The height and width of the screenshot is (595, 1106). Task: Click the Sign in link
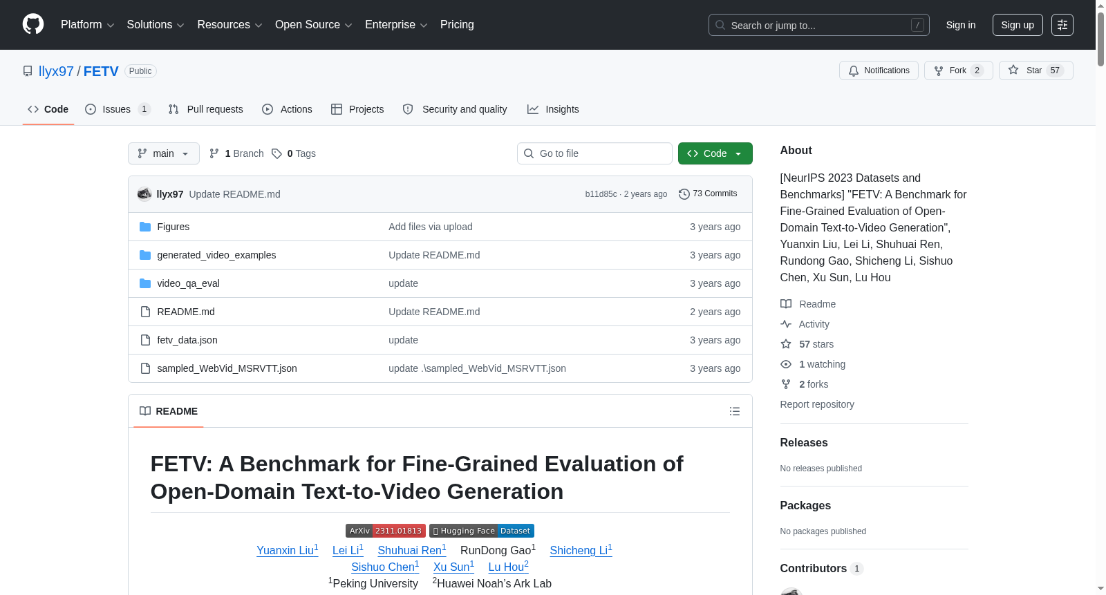[961, 25]
